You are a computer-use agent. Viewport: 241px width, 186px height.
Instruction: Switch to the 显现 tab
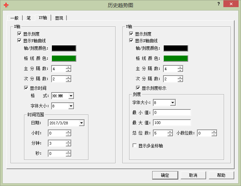click(59, 18)
